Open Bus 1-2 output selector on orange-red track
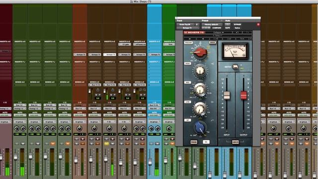Screen dimensions: 318x179 click(79, 108)
